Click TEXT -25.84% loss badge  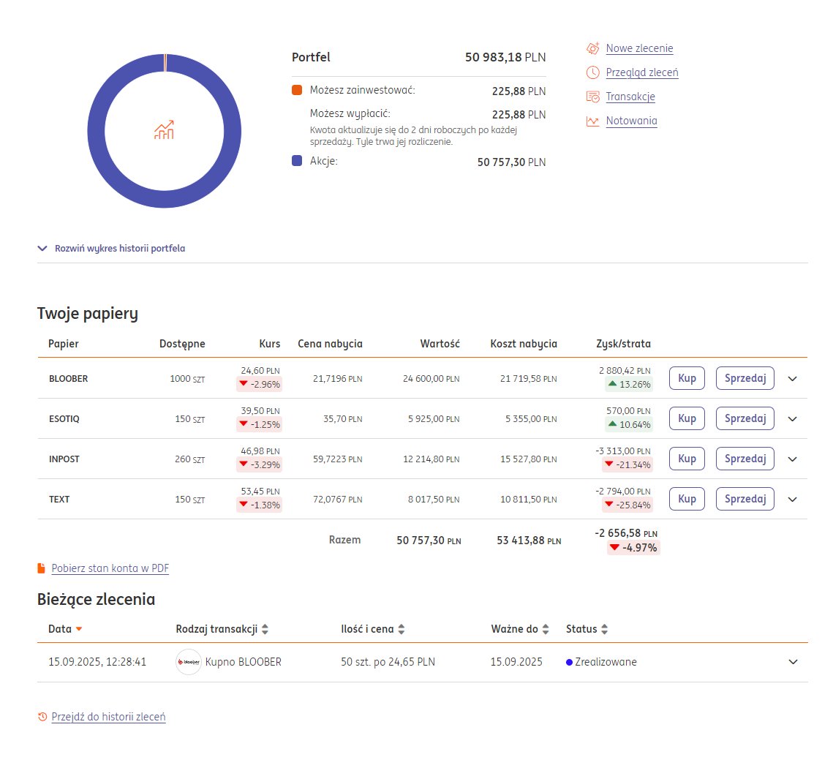click(627, 505)
